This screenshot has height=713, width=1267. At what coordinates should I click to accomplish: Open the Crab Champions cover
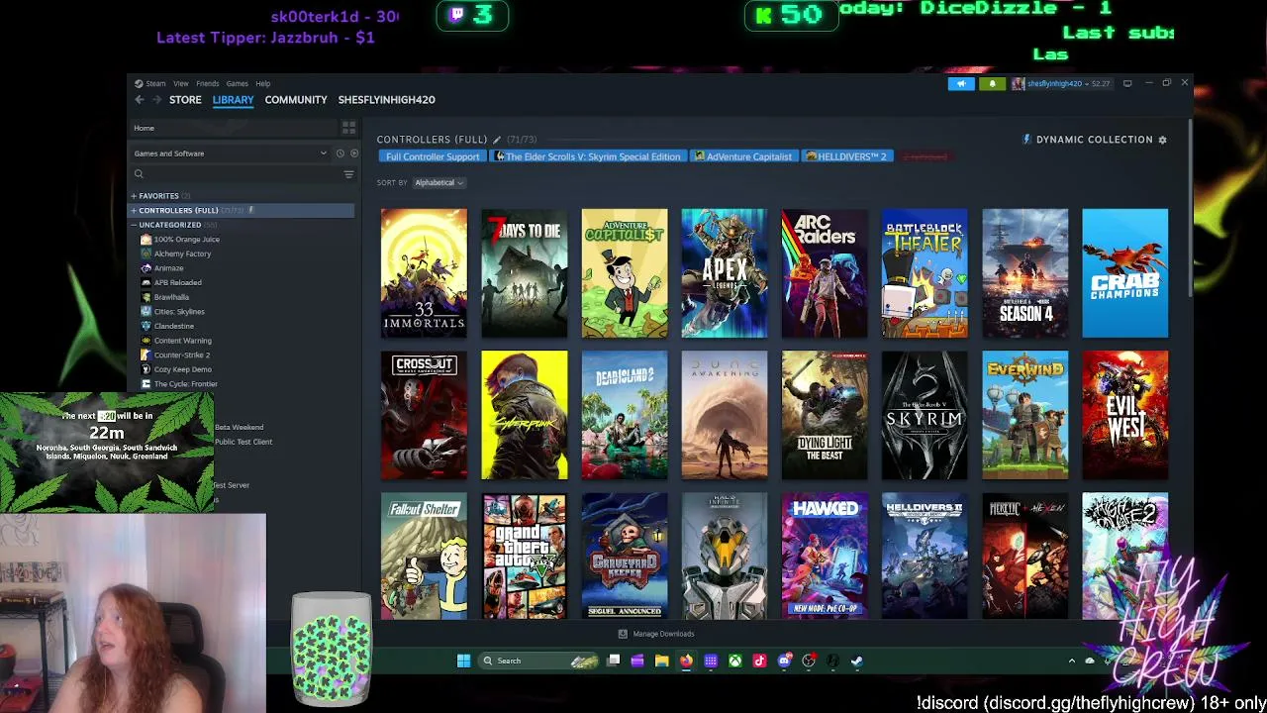pos(1125,273)
